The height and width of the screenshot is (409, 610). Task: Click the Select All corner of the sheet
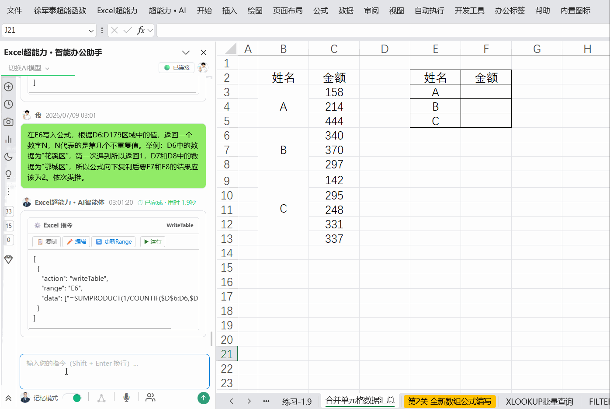[x=227, y=48]
